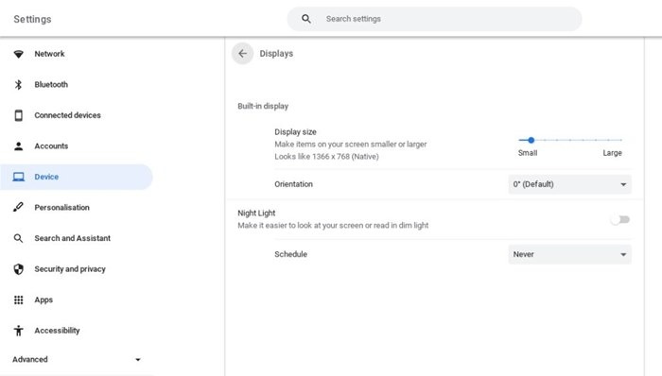Open the Apps settings section
The image size is (662, 376).
(x=77, y=300)
